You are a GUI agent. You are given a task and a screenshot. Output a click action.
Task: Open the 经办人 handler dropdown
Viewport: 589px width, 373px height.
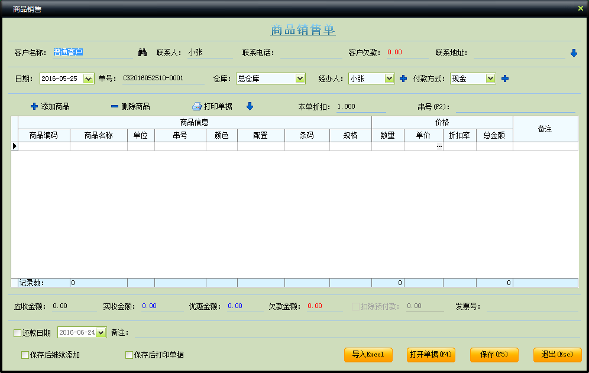389,78
